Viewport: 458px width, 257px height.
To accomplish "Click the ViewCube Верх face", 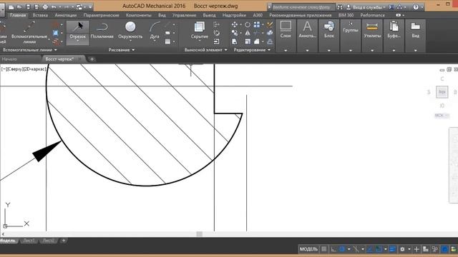I will pyautogui.click(x=442, y=92).
